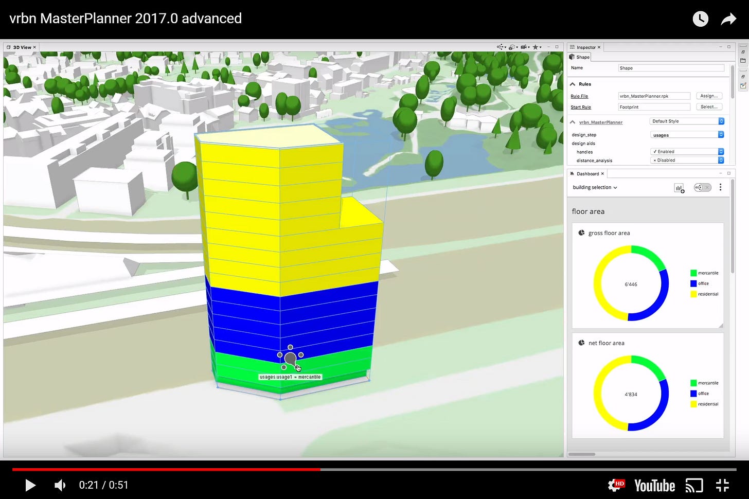The height and width of the screenshot is (499, 749).
Task: Click the Inspector vertical scrollbar
Action: [732, 81]
